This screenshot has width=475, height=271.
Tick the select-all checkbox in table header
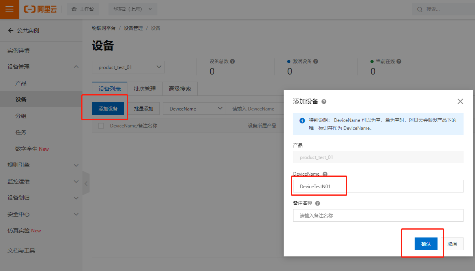click(x=101, y=126)
